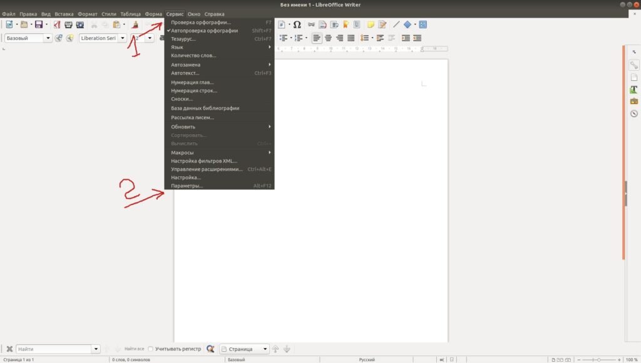This screenshot has height=363, width=641.
Task: Click the zoom in plus button
Action: pyautogui.click(x=619, y=360)
